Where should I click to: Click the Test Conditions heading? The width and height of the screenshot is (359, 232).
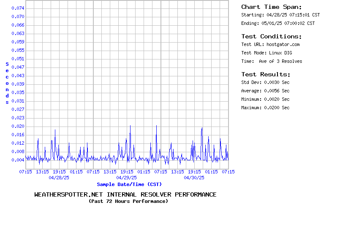pos(272,36)
